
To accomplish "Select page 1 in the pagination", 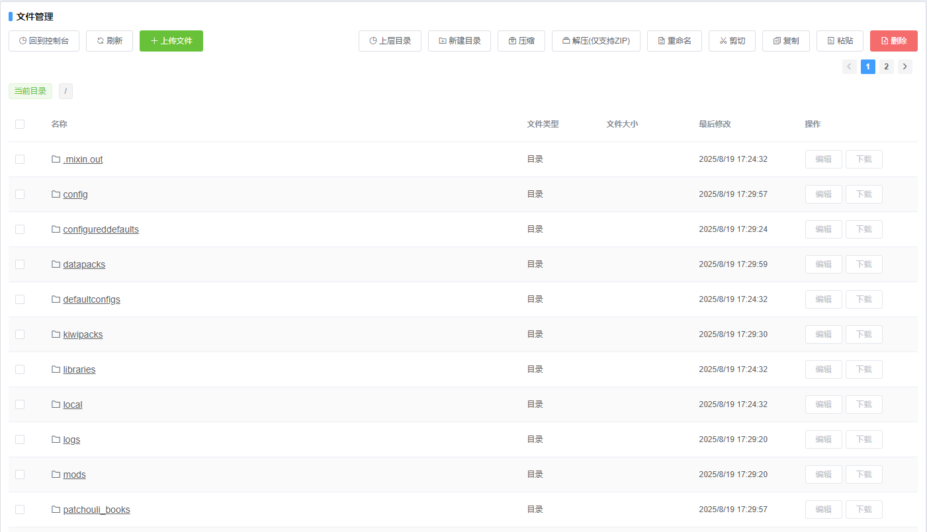I will point(867,67).
